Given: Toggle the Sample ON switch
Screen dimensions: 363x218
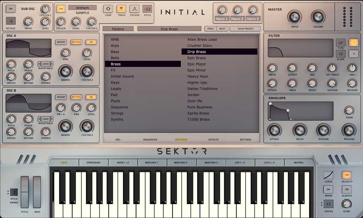Looking at the screenshot, I should pyautogui.click(x=61, y=9).
